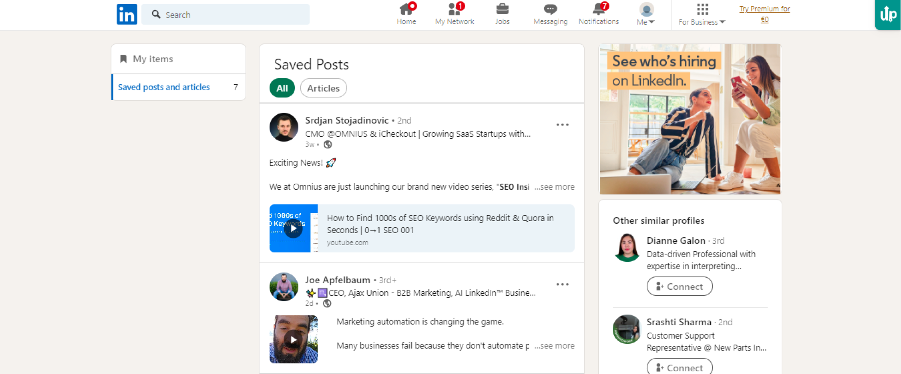Open options menu for Srdjan's post
Image resolution: width=901 pixels, height=374 pixels.
562,125
